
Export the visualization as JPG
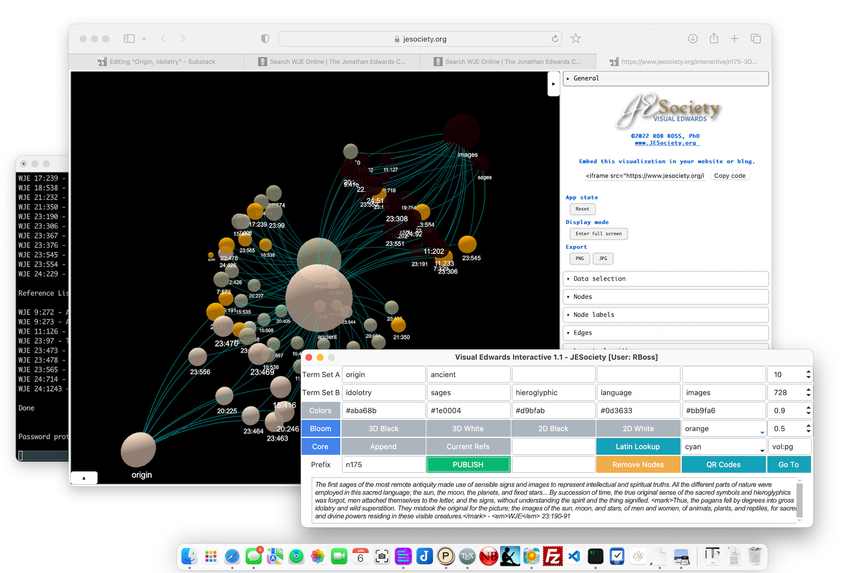[x=603, y=259]
